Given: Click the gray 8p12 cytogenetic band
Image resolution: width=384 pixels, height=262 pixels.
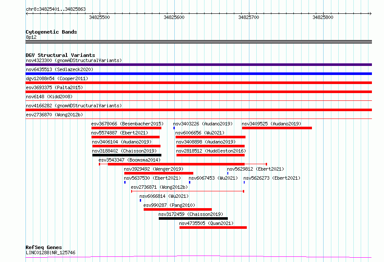Looking at the screenshot, I should click(x=198, y=42).
